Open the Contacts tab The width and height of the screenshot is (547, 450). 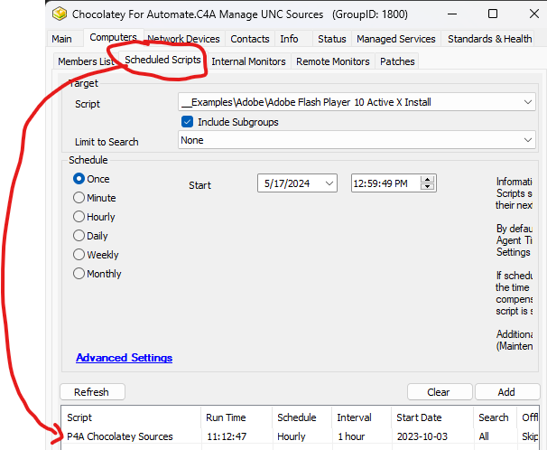click(250, 39)
